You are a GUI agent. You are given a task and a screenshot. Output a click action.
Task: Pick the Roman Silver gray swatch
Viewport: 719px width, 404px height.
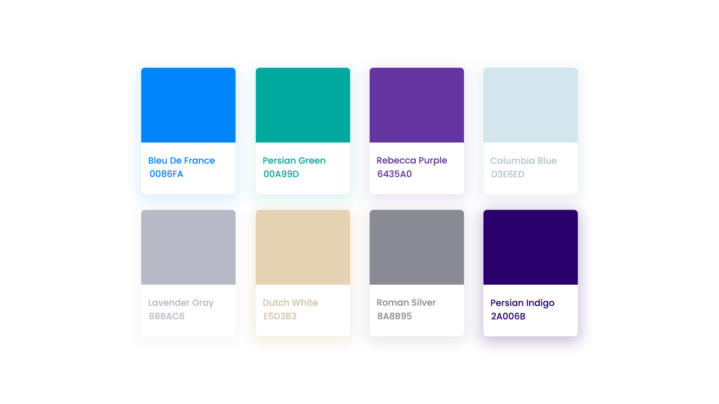[417, 247]
